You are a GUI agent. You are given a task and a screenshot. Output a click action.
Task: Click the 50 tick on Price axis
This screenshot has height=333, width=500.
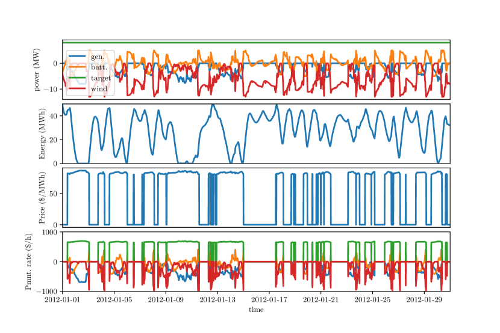(x=54, y=194)
